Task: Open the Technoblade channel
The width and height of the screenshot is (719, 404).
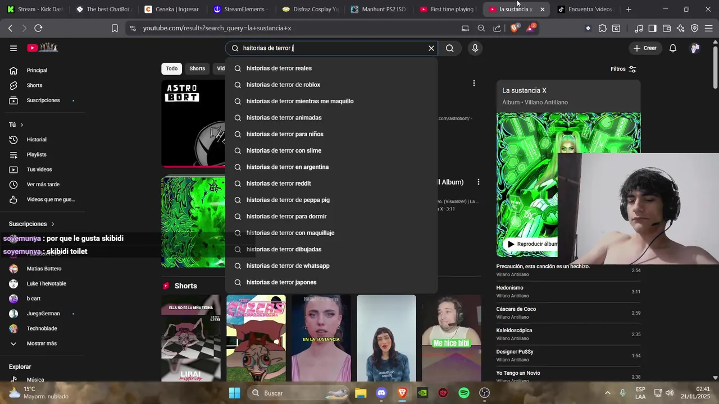Action: point(42,328)
